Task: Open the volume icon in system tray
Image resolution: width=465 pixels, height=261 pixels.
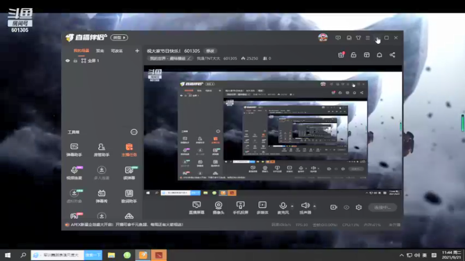Action: (417, 255)
